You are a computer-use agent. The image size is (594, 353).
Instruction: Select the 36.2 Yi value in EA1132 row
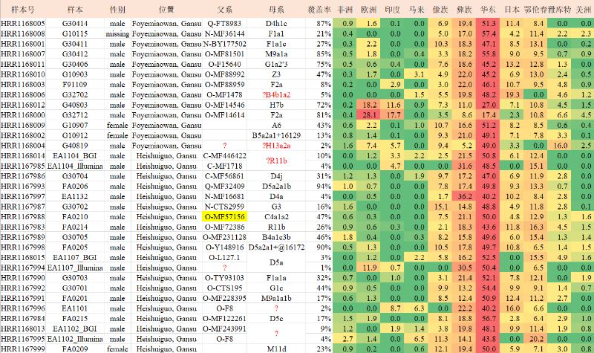tap(464, 196)
